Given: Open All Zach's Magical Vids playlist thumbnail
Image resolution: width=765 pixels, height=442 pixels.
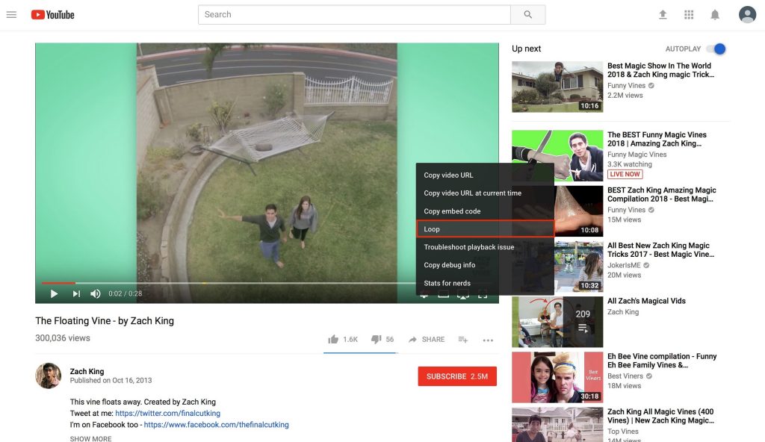Looking at the screenshot, I should (557, 322).
